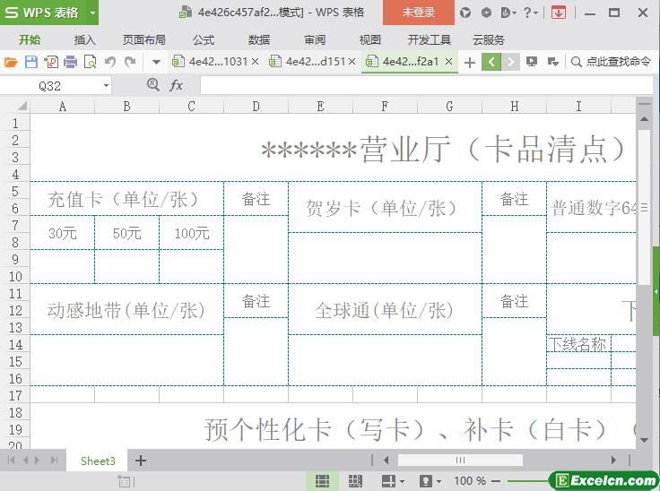660x491 pixels.
Task: Open print preview icon
Action: [90, 62]
